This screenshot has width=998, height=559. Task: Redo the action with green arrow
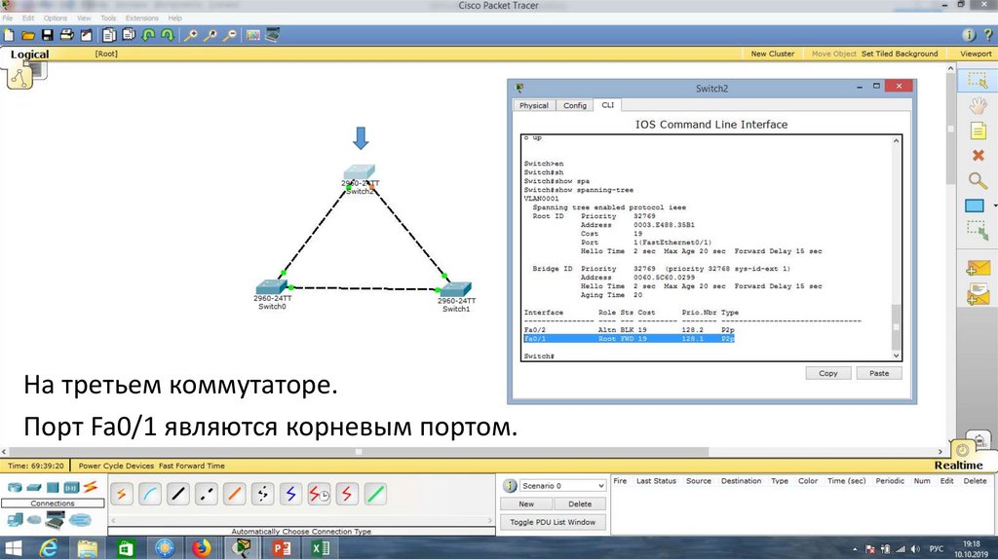coord(168,35)
